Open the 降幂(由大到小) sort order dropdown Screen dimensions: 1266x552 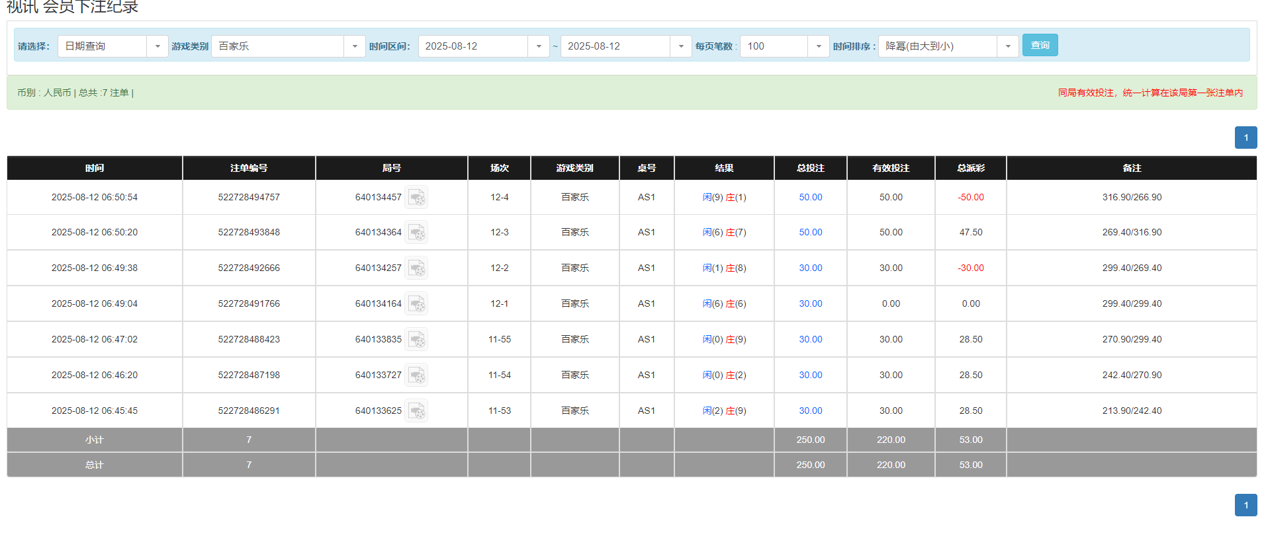pyautogui.click(x=1007, y=46)
